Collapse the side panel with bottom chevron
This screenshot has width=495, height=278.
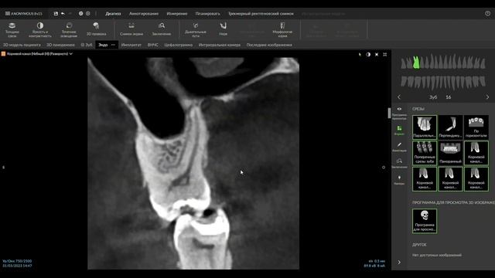pos(399,262)
